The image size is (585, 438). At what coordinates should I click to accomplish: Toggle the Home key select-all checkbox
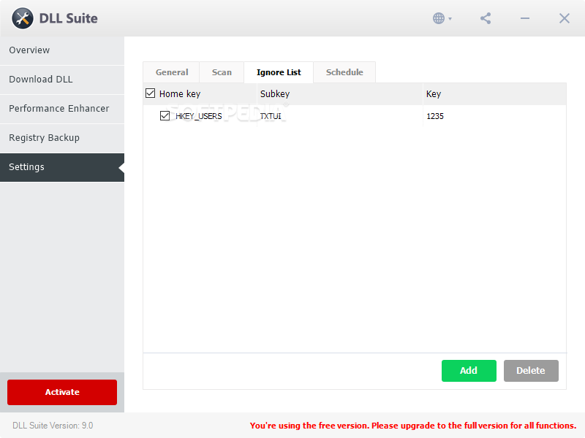151,93
